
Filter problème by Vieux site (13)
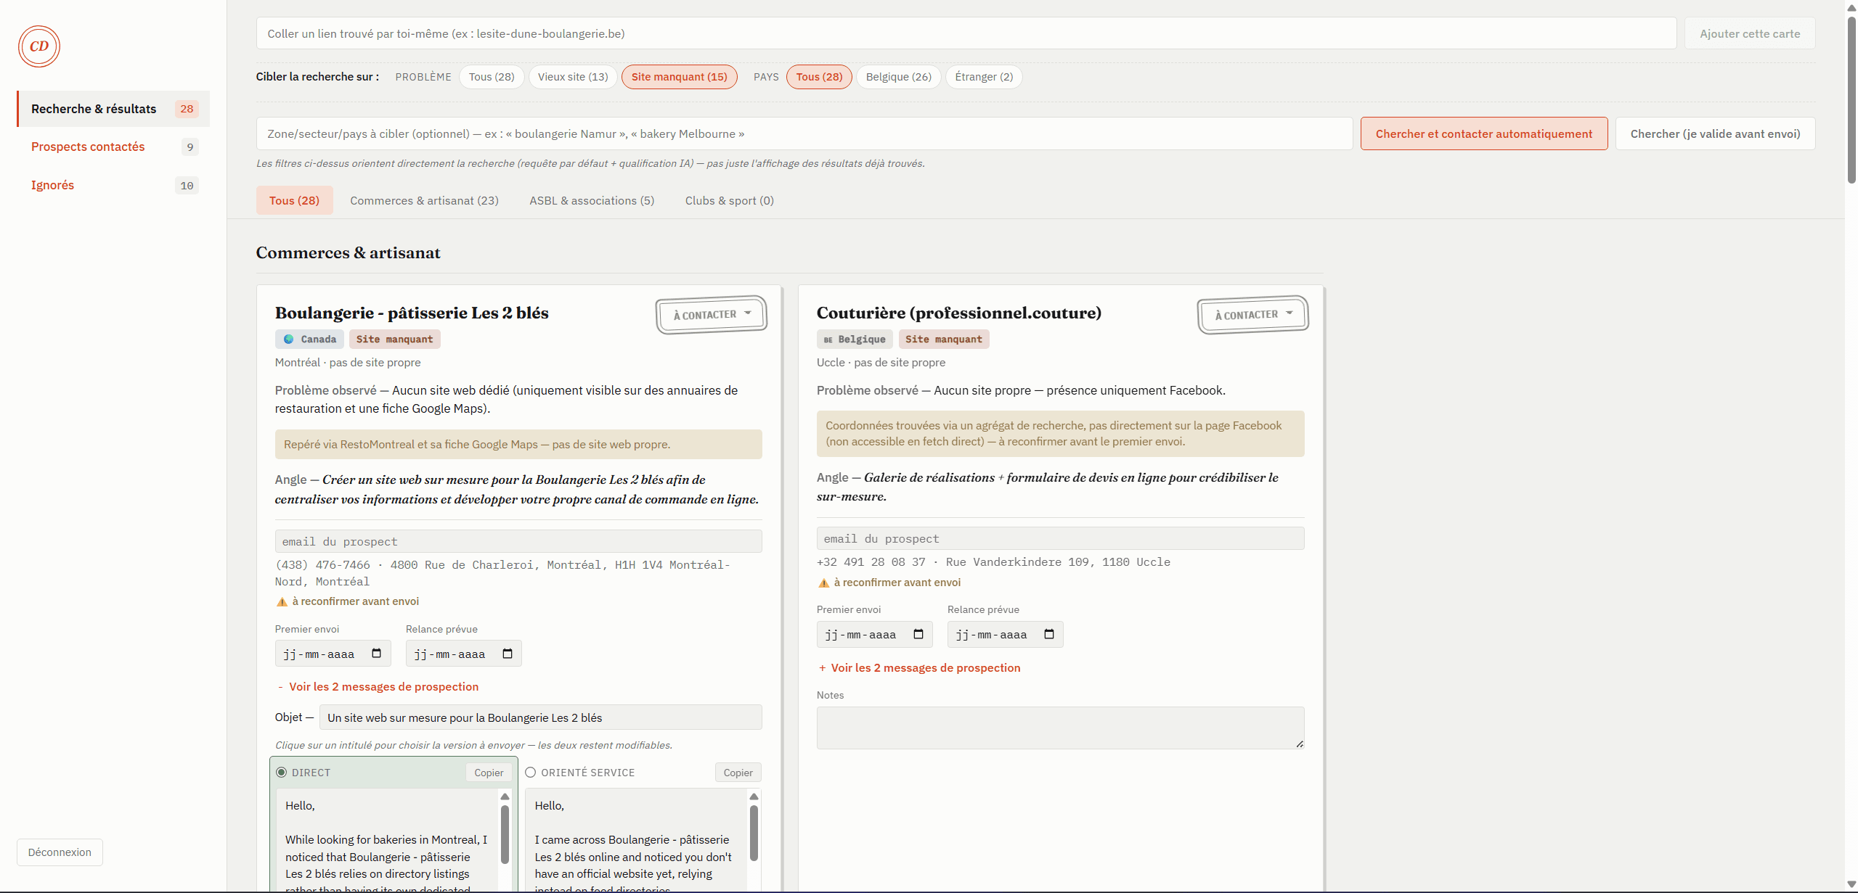click(573, 77)
